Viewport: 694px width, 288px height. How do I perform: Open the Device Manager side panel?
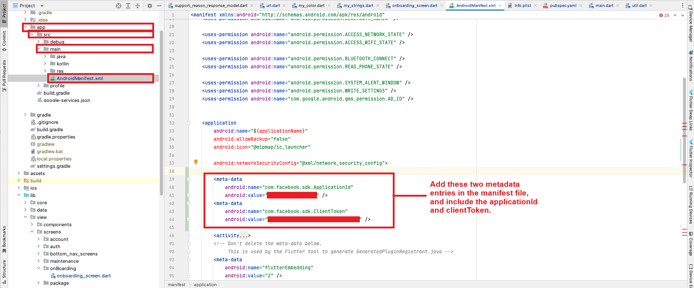(x=691, y=24)
